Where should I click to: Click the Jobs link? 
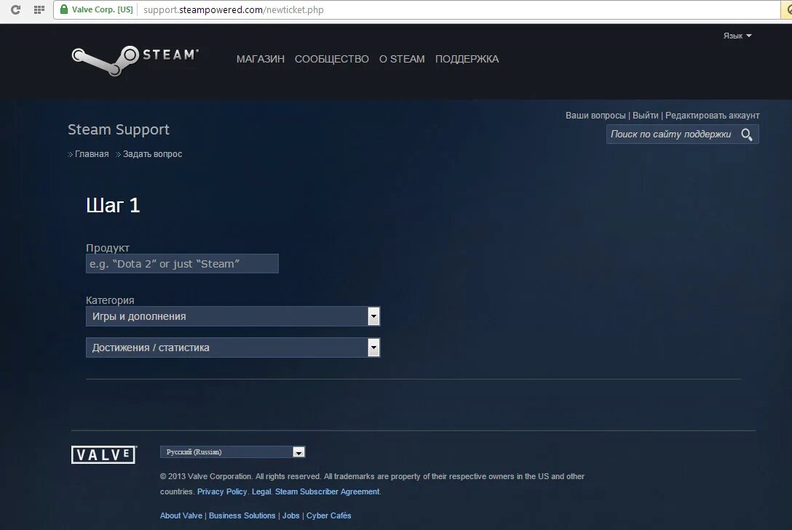click(290, 515)
